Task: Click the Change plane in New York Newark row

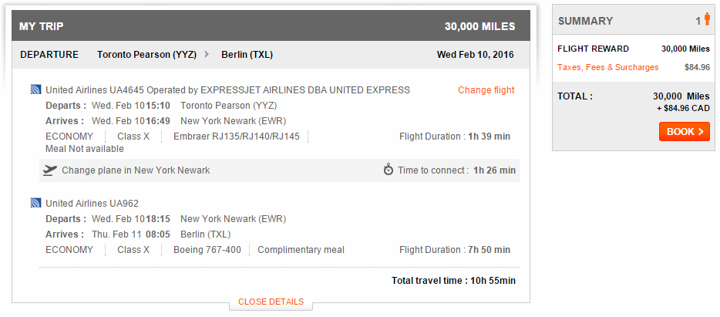Action: click(x=136, y=170)
